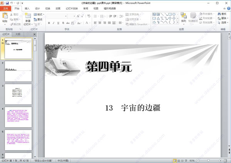The image size is (231, 163).
Task: Toggle Strikethrough formatting
Action: click(68, 23)
